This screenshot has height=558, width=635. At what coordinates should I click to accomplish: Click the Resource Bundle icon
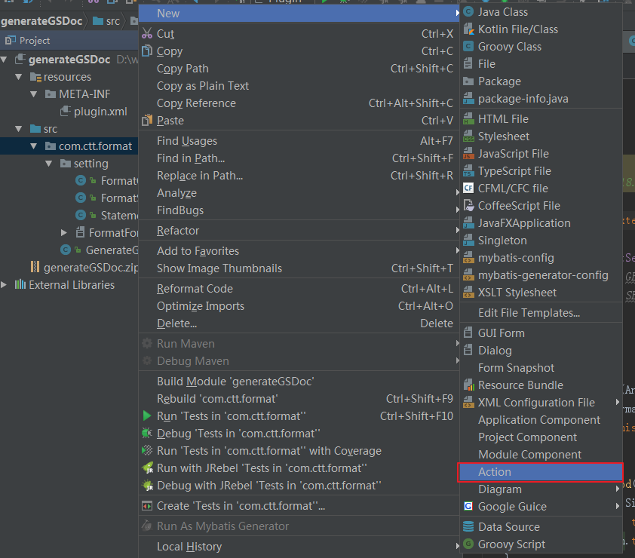pos(468,385)
